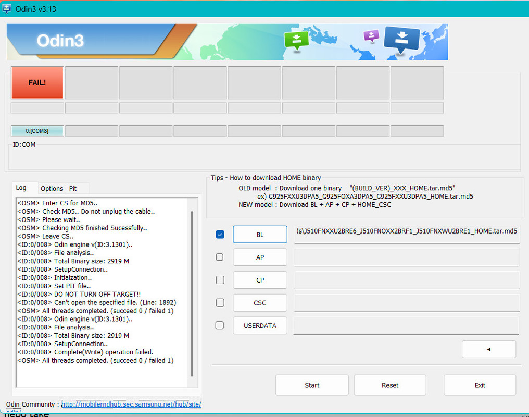Click the red FAIL! status box
529x417 pixels.
37,83
